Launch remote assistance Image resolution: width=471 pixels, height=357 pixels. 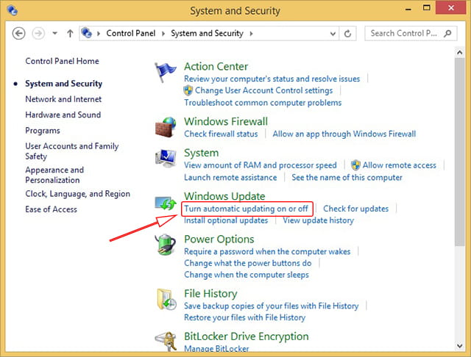230,178
